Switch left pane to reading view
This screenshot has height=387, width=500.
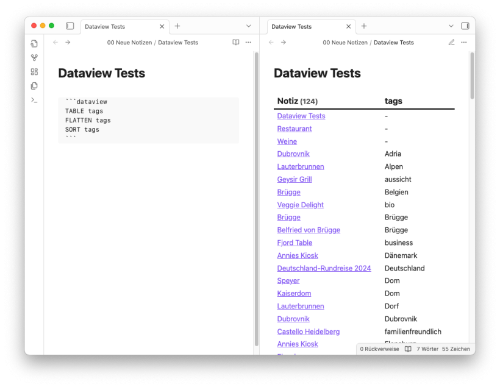pos(236,43)
